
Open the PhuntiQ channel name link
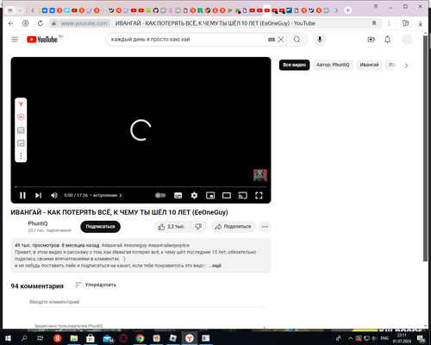[38, 223]
